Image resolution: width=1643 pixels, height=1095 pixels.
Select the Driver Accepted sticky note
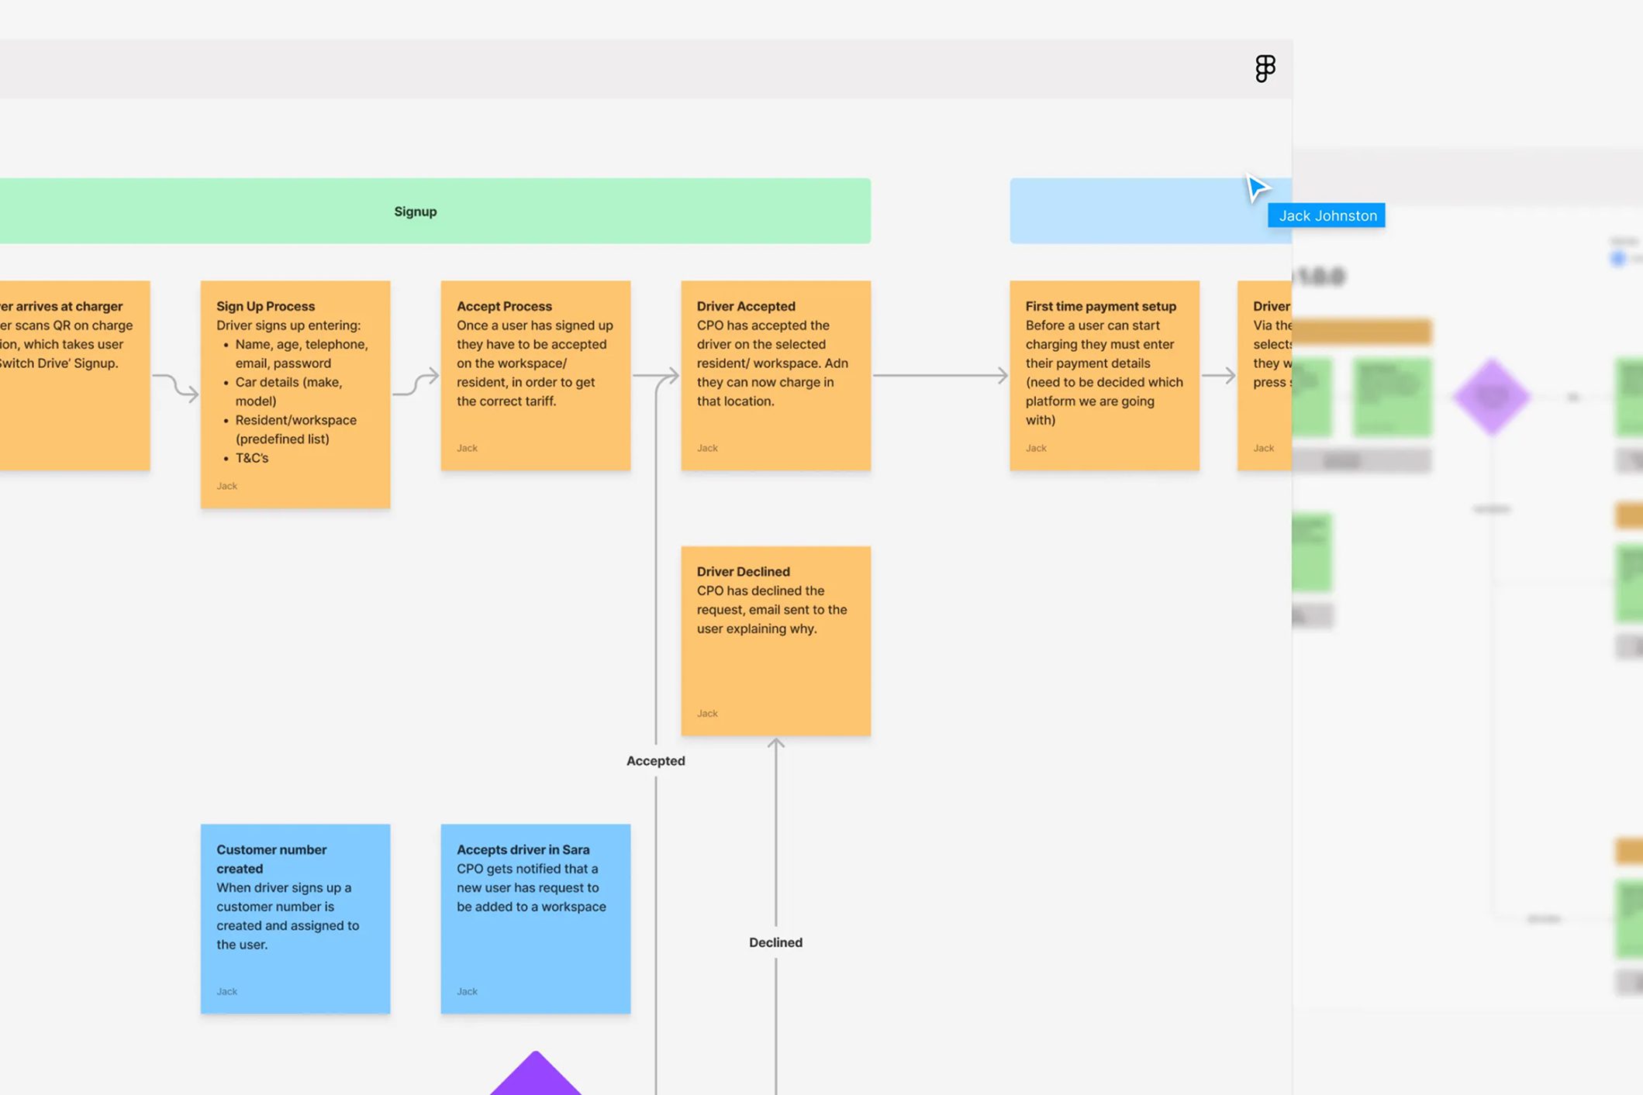click(775, 375)
